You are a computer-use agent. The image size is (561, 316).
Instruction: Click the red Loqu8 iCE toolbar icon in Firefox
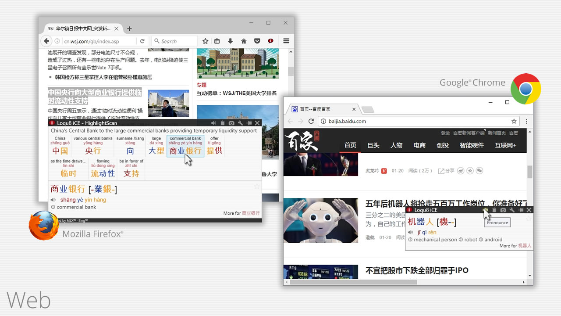click(x=270, y=41)
